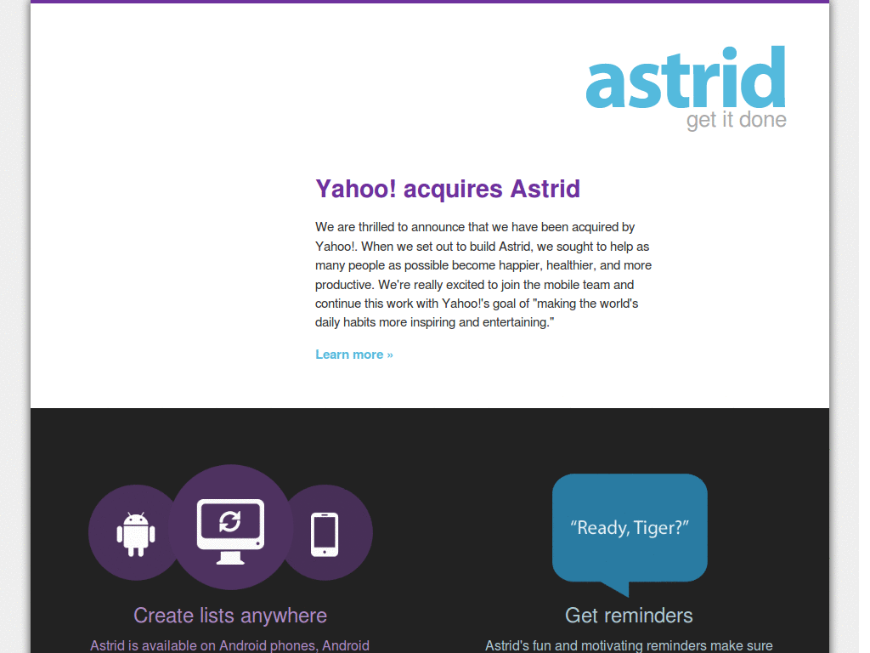Click the "get it done" tagline

pyautogui.click(x=737, y=120)
